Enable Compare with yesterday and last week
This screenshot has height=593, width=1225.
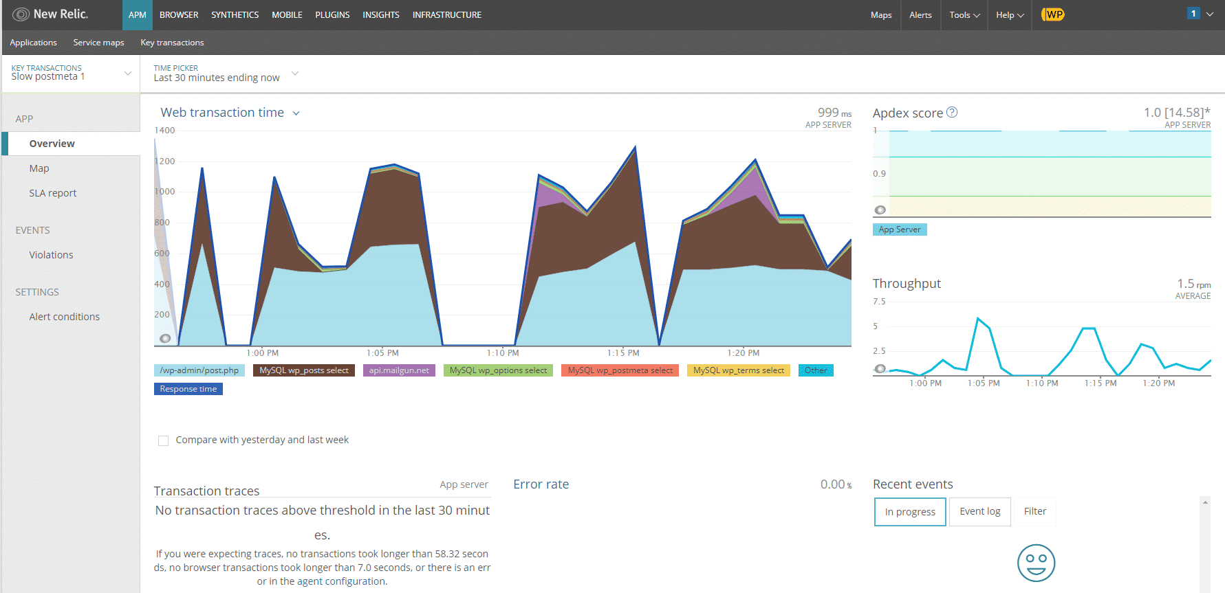pyautogui.click(x=164, y=440)
